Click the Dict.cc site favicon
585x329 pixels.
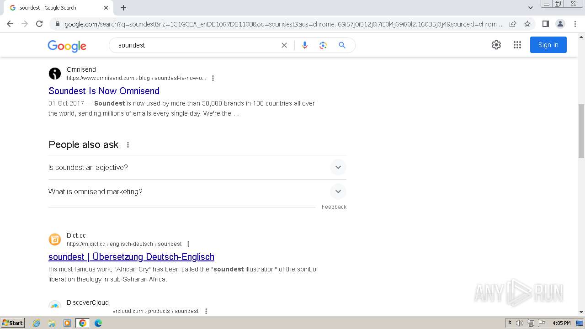(x=55, y=239)
